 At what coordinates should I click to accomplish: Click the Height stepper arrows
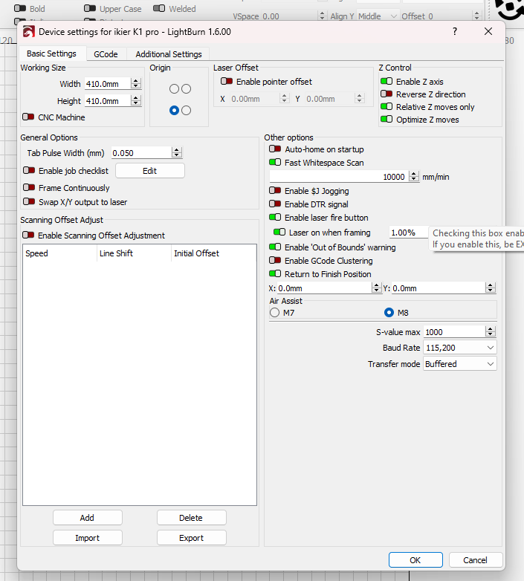pyautogui.click(x=136, y=100)
